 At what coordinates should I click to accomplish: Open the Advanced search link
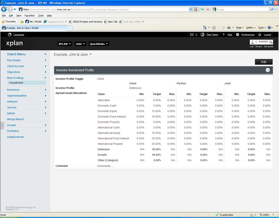click(268, 47)
